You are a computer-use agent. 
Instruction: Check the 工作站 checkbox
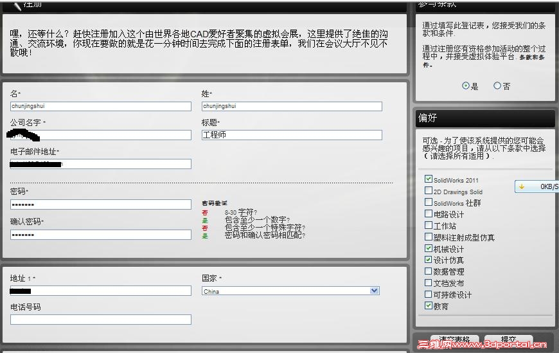click(429, 225)
